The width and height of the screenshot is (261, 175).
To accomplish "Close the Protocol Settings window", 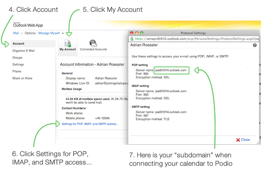I will pyautogui.click(x=132, y=33).
